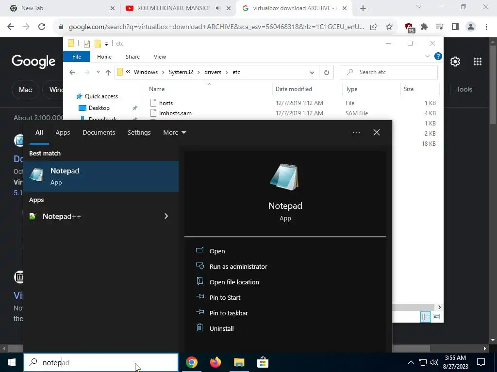Switch Explorer to details view icon
Viewport: 497px width, 372px height.
click(x=426, y=316)
